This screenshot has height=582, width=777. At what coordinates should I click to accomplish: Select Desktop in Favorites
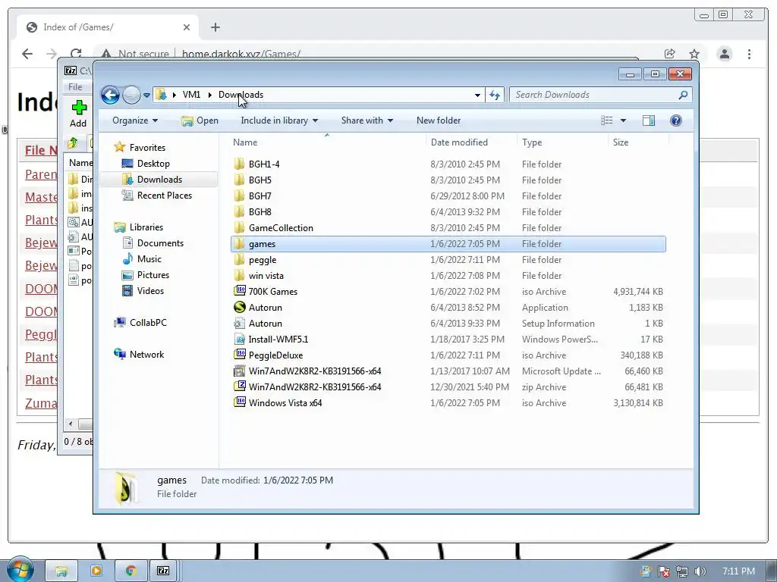pos(146,164)
